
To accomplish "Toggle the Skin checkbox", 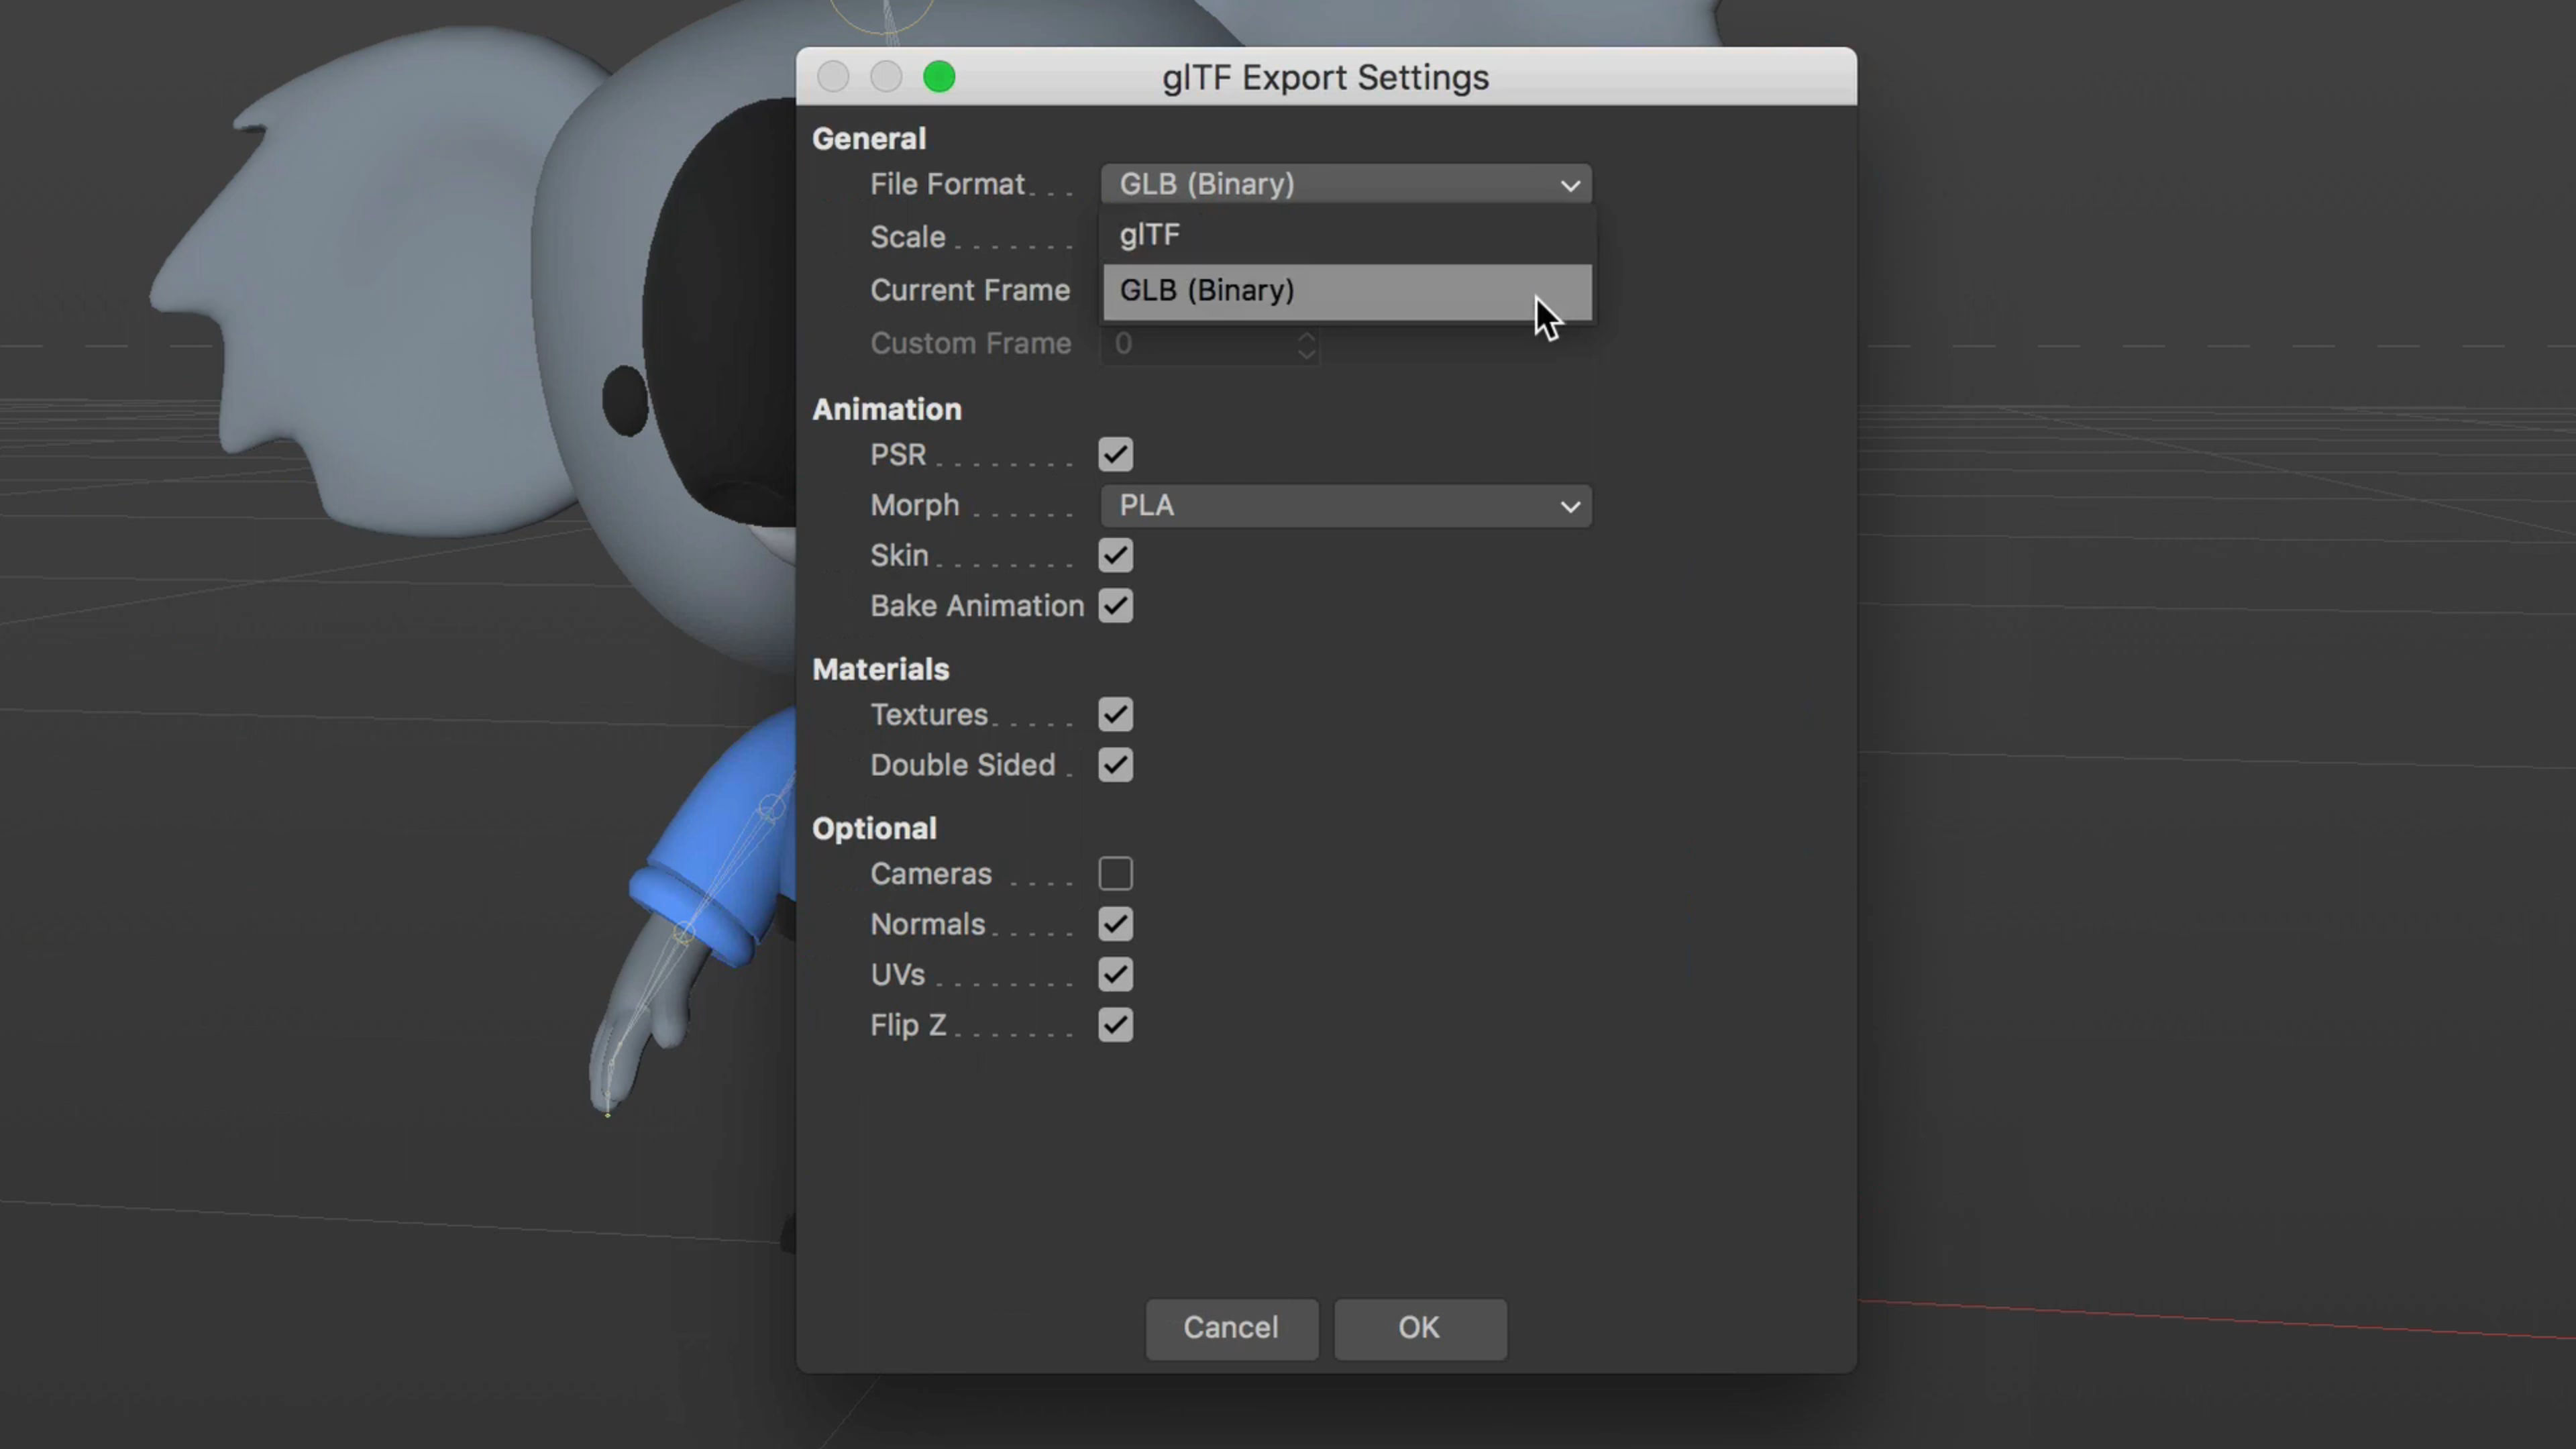I will 1115,556.
